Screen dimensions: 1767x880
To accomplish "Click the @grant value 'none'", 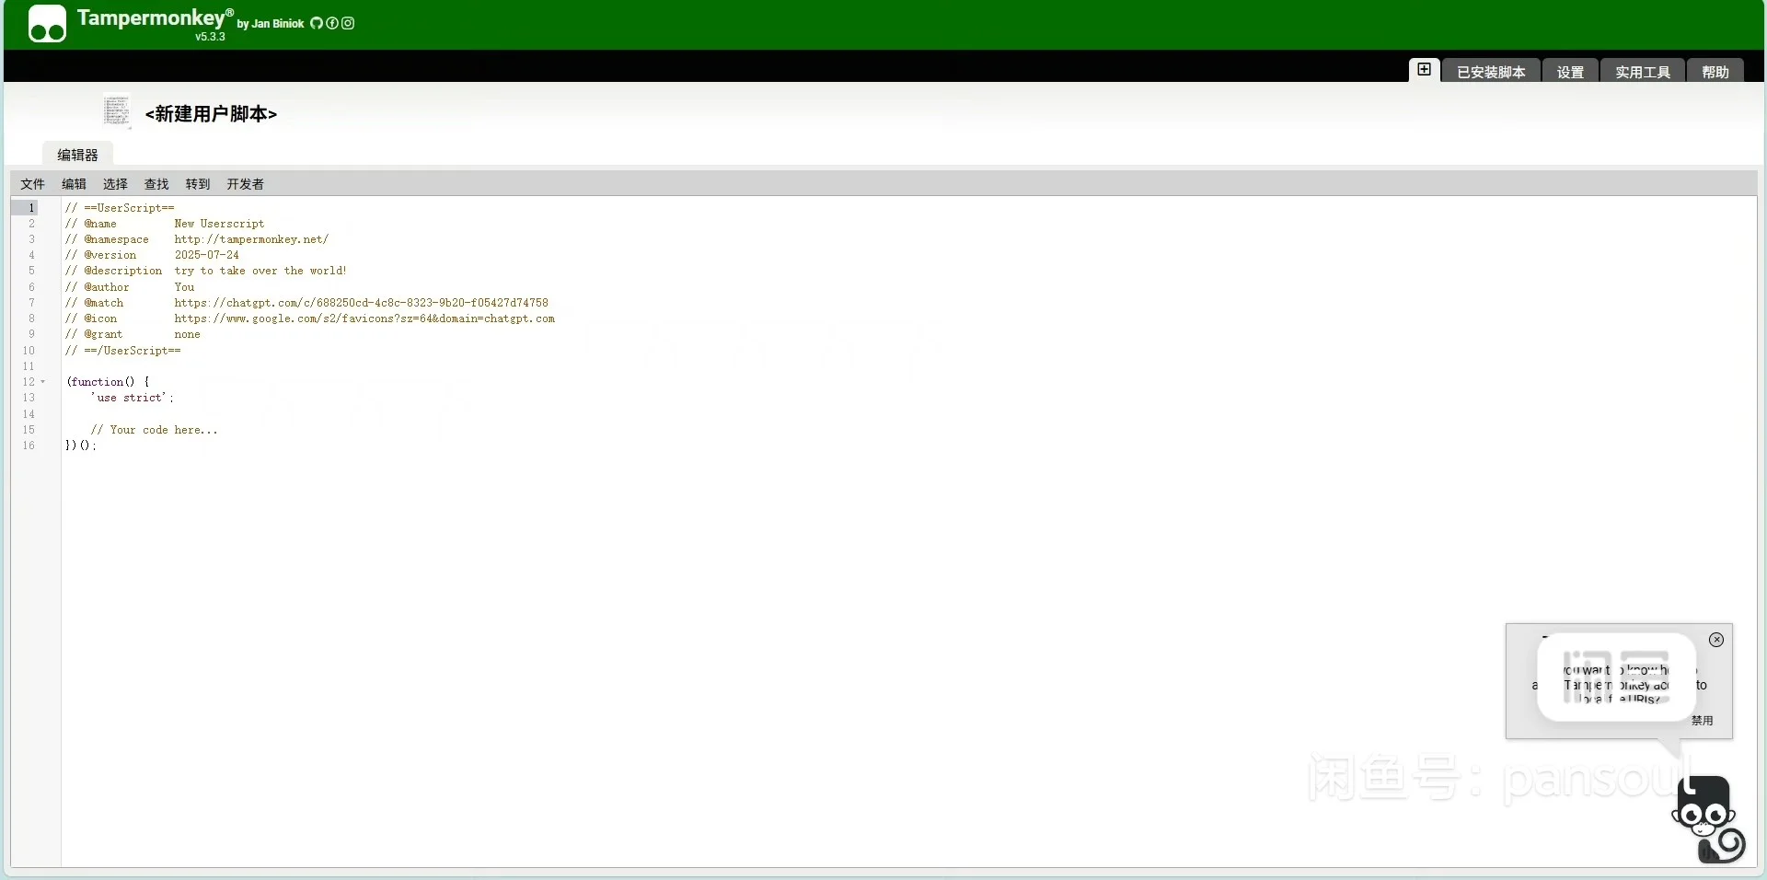I will 187,334.
